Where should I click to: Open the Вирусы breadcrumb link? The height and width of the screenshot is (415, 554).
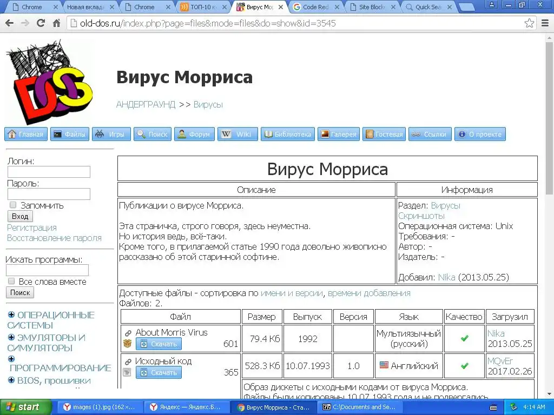click(x=208, y=105)
